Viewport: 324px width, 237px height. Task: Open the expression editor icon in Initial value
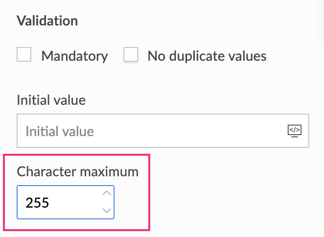294,131
